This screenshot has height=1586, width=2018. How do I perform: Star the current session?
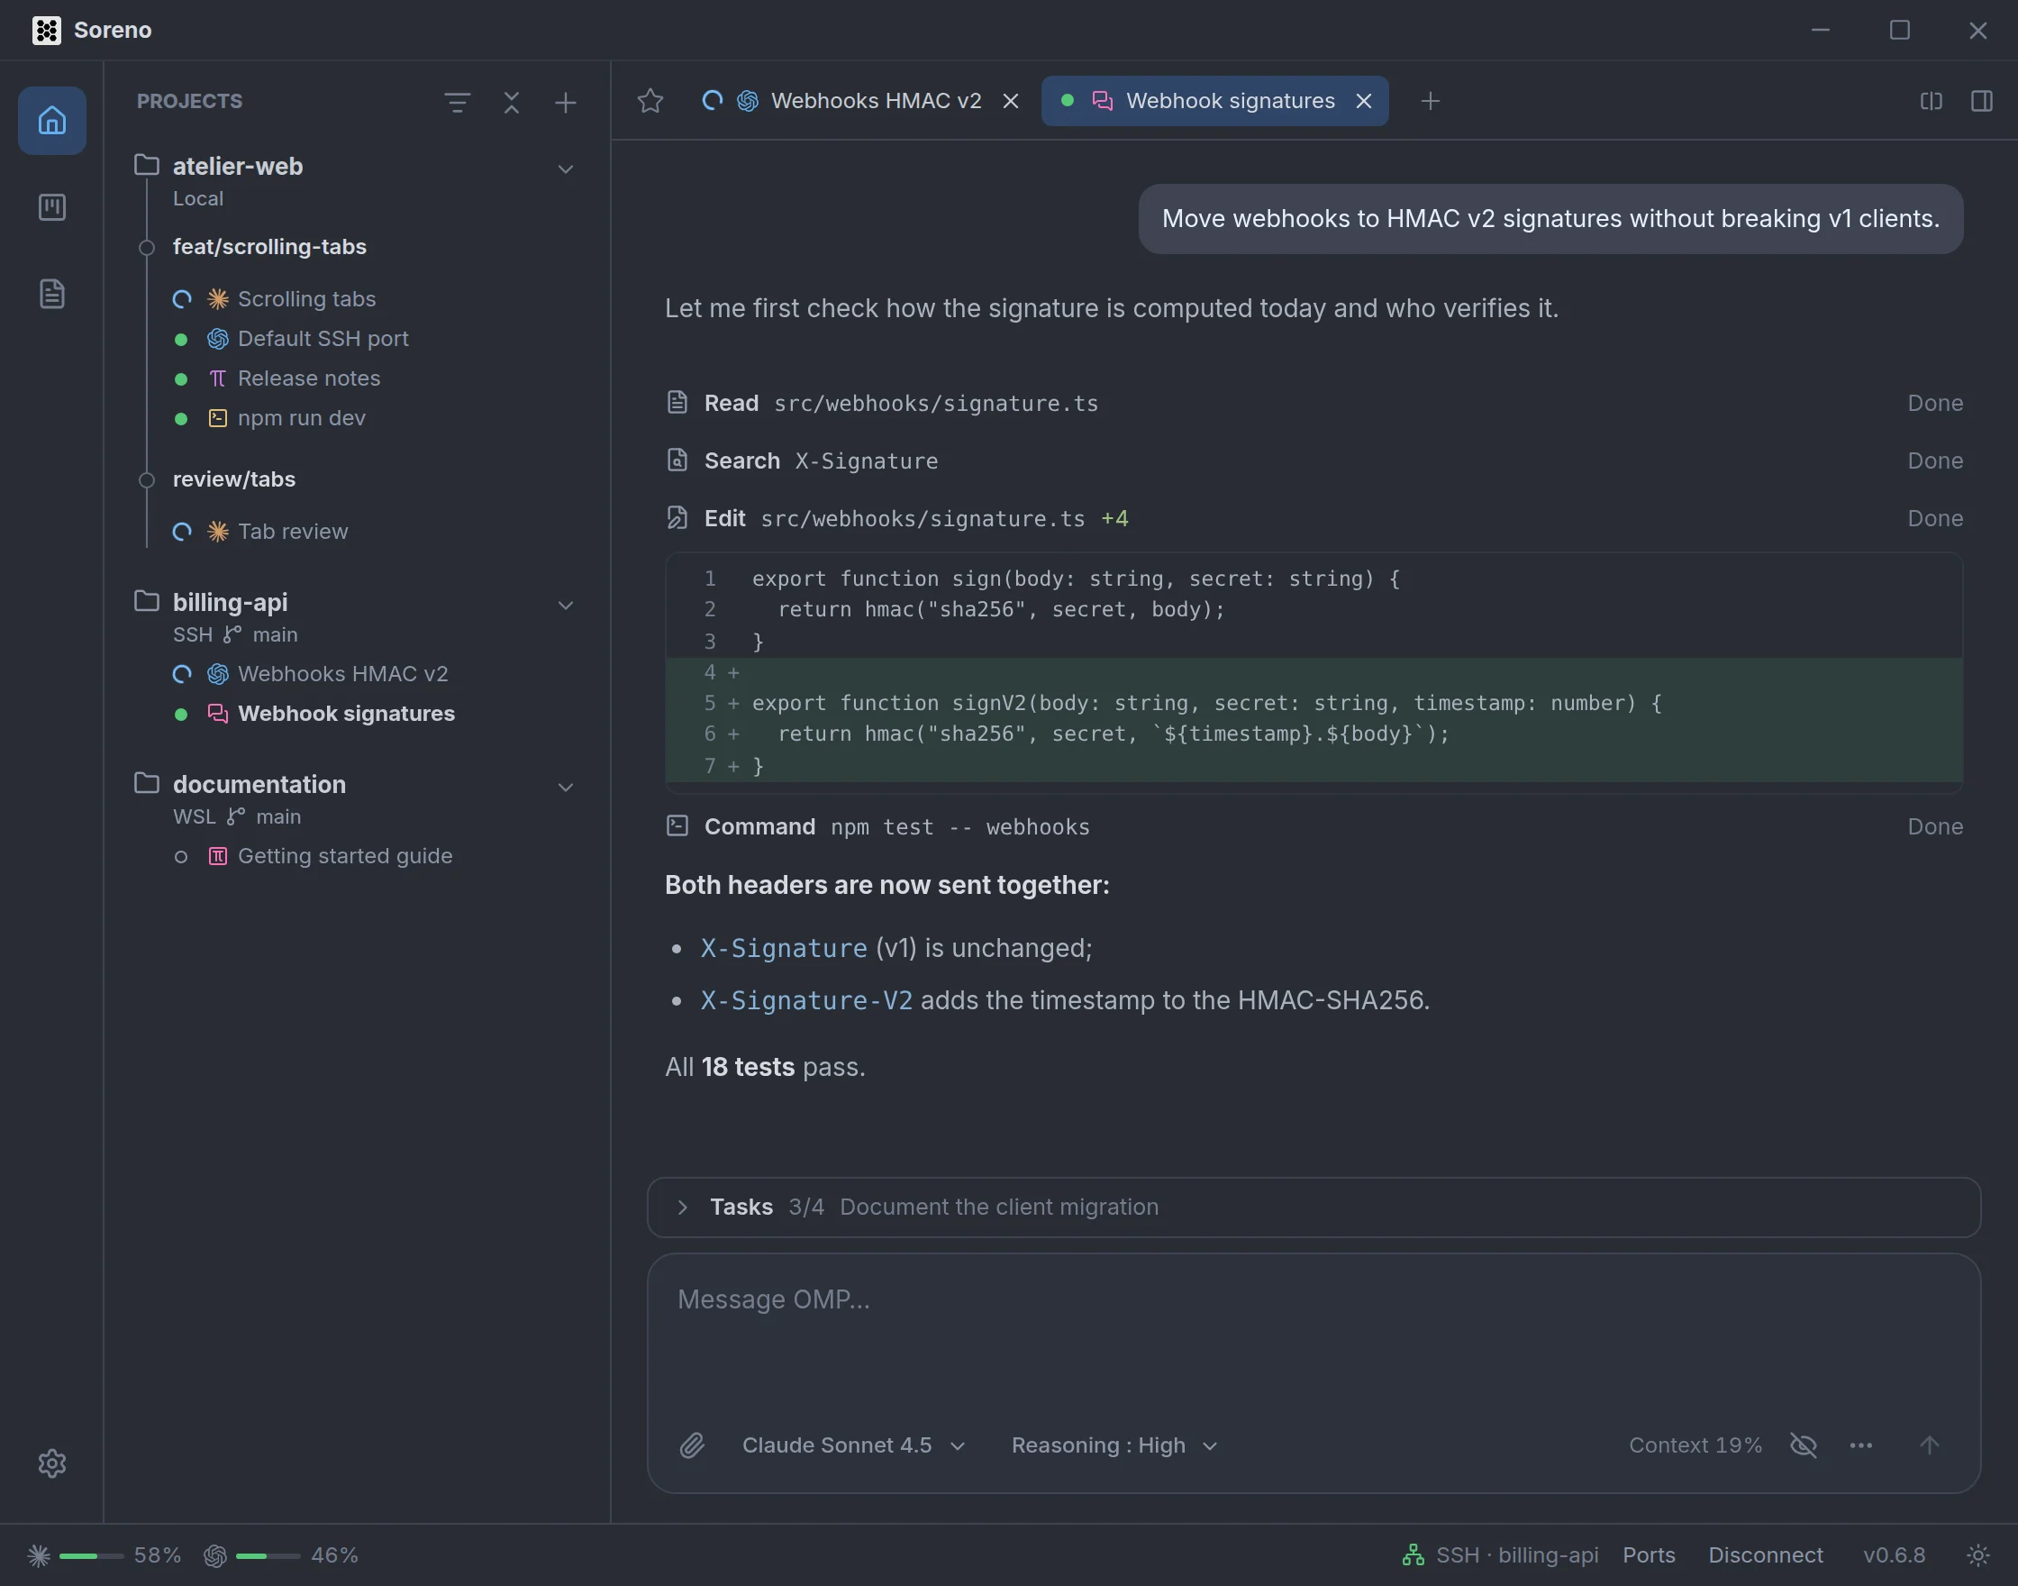point(650,100)
